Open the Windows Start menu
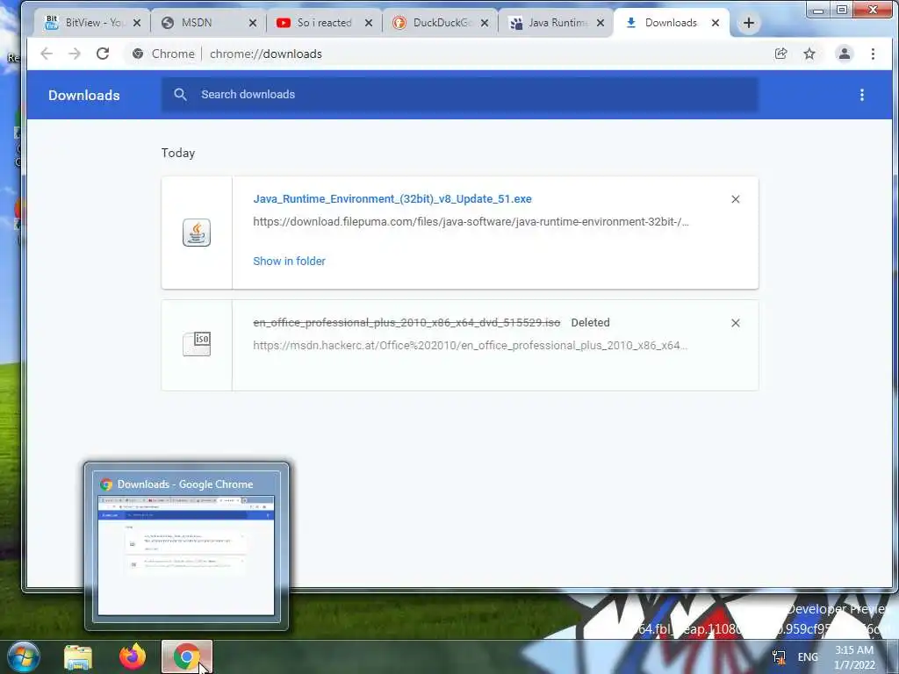 click(x=24, y=656)
